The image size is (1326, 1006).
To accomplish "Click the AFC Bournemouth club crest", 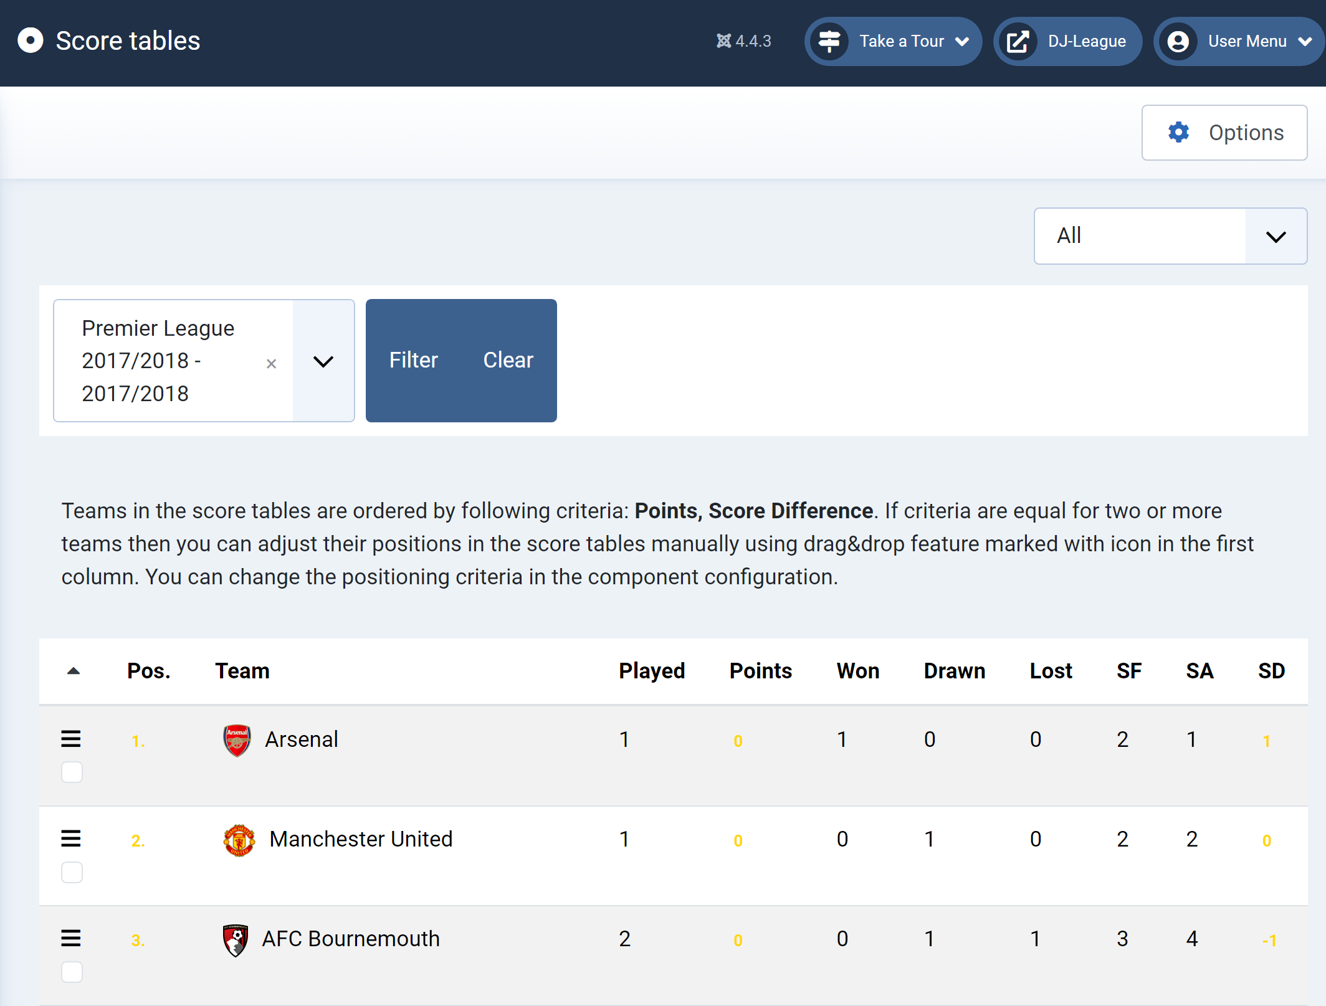I will (236, 940).
